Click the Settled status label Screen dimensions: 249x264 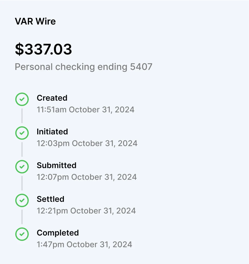tap(50, 199)
